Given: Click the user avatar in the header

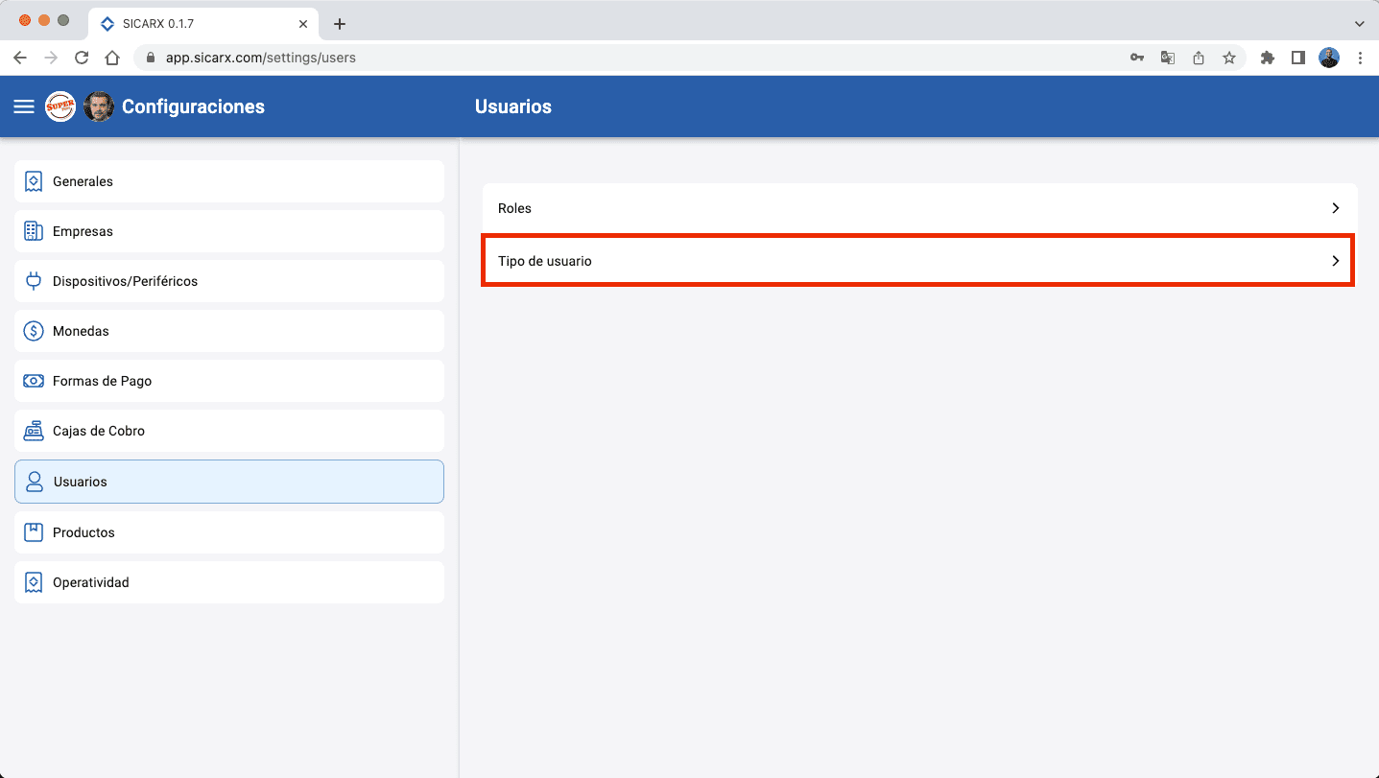Looking at the screenshot, I should [99, 106].
